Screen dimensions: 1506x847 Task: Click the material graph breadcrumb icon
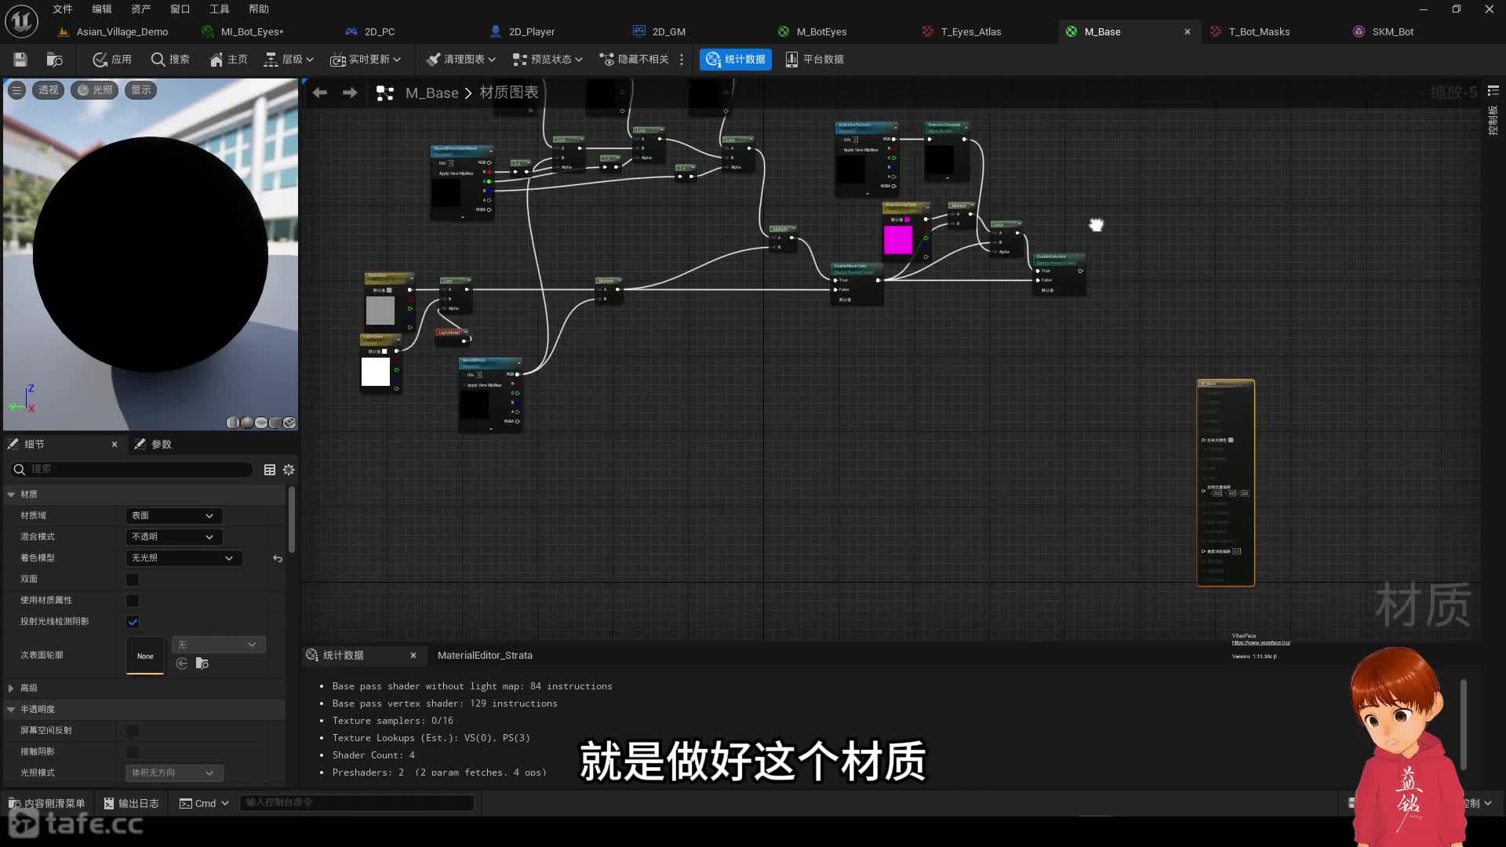(x=385, y=93)
